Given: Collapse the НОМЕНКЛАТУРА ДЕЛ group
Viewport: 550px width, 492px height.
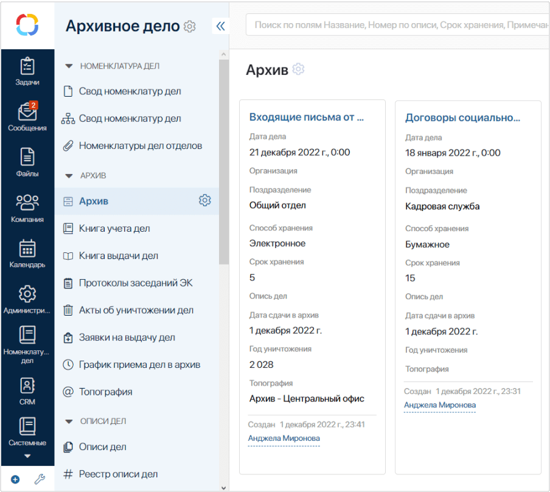Looking at the screenshot, I should point(69,66).
